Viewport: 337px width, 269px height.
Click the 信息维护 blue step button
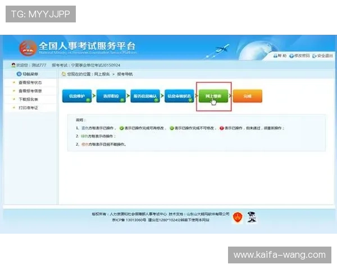[x=77, y=96]
